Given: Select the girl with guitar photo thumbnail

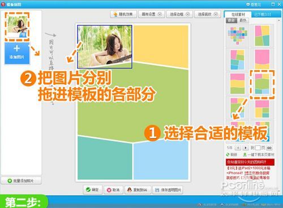Looking at the screenshot, I should pyautogui.click(x=17, y=27).
